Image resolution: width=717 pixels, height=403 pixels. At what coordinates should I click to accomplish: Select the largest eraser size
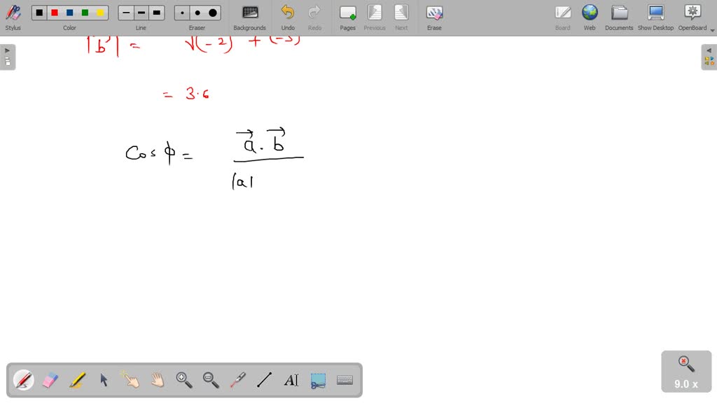[x=212, y=12]
